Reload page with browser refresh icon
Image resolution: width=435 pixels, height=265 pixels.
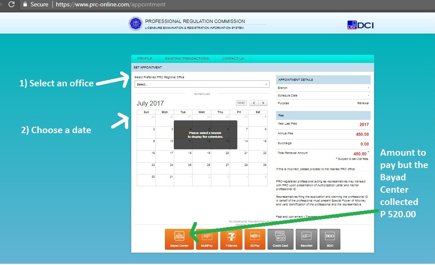tap(12, 4)
